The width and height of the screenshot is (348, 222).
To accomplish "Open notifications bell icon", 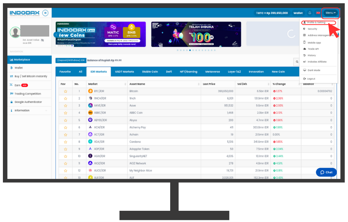I will click(x=310, y=13).
